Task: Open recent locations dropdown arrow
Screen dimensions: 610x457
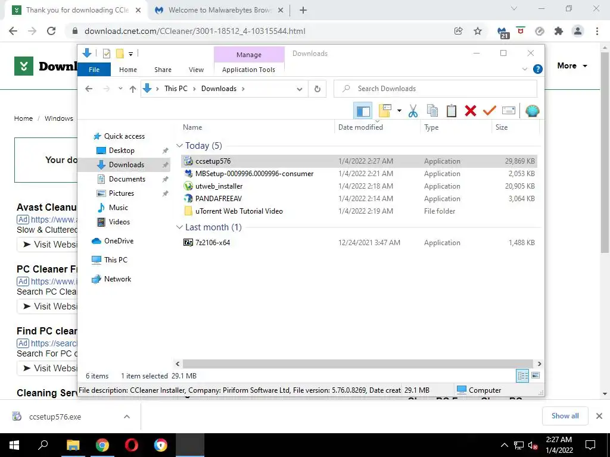Action: (x=120, y=89)
